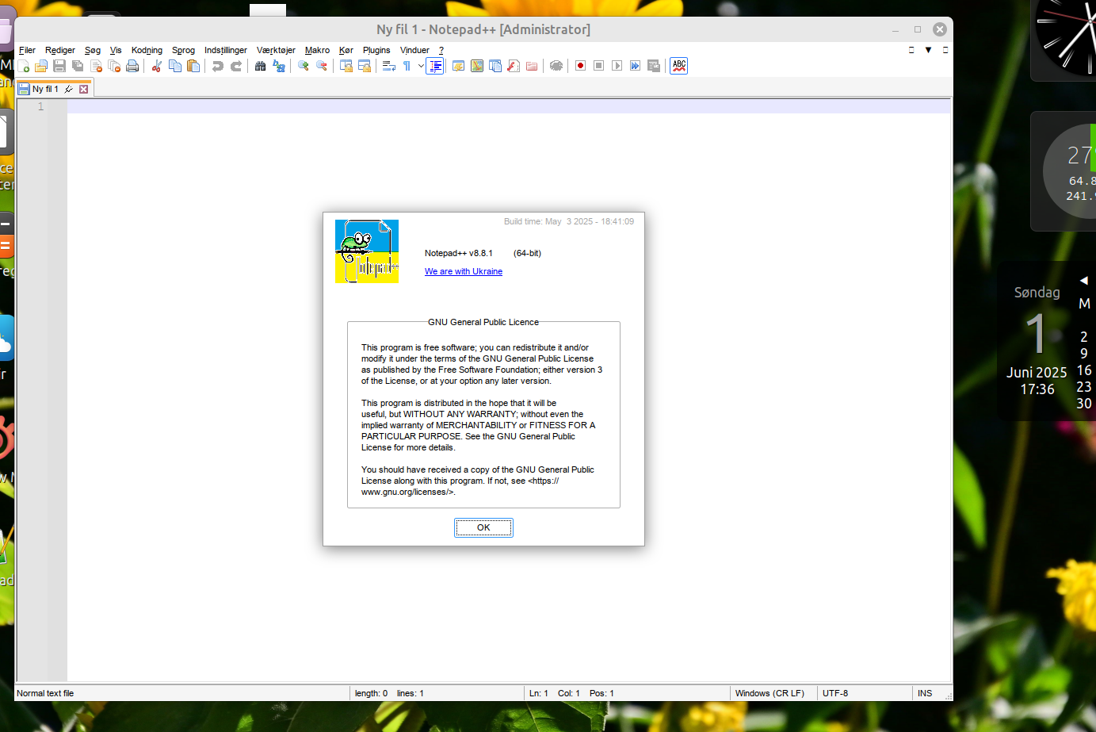Click Windows (CR LF) in status bar
Image resolution: width=1096 pixels, height=732 pixels.
tap(769, 693)
